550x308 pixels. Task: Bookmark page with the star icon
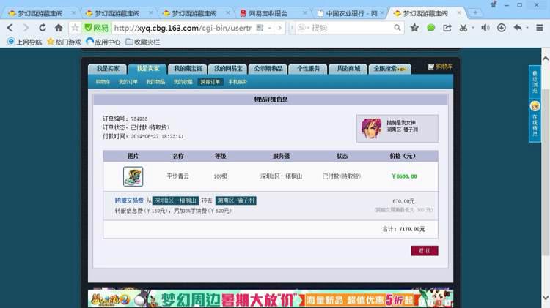point(414,28)
